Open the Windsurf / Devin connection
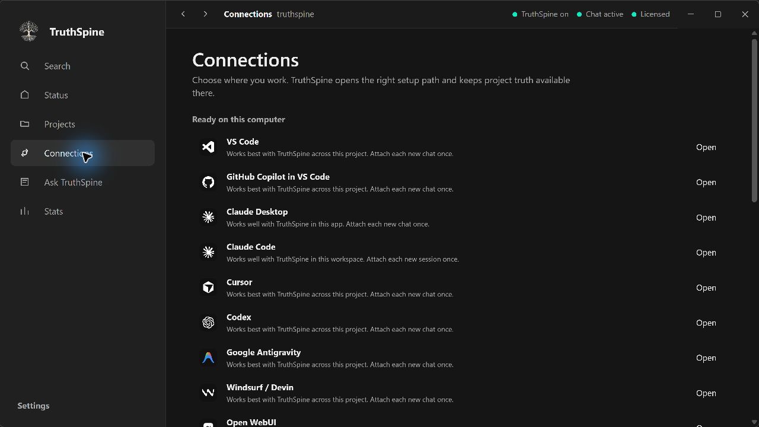Viewport: 759px width, 427px height. (706, 393)
